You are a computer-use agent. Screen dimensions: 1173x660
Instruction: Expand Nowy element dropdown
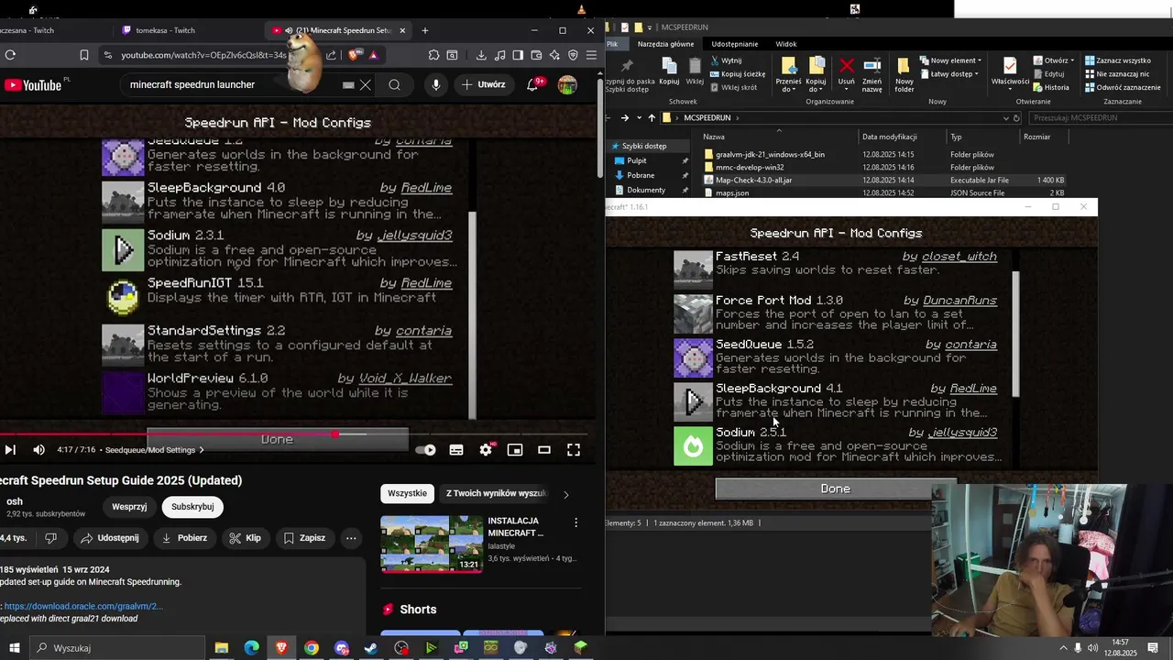[953, 60]
